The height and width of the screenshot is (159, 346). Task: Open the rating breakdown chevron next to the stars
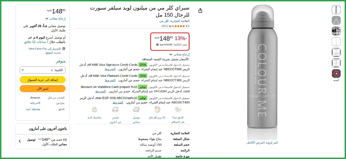(x=170, y=26)
